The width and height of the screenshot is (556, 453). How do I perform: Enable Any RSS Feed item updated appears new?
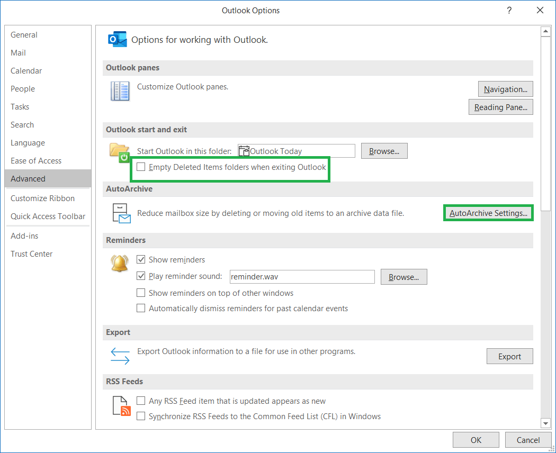tap(141, 401)
